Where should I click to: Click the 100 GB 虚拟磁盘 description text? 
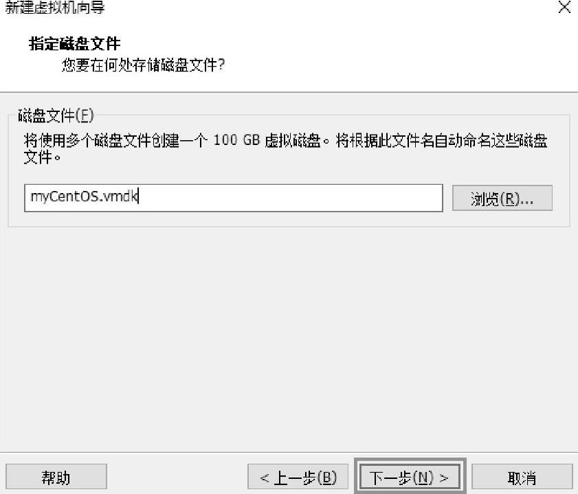tap(267, 140)
